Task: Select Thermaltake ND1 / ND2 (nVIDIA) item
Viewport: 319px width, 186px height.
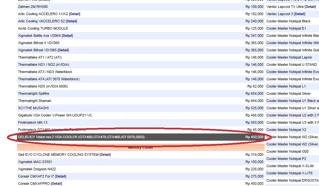Action: [x=44, y=65]
